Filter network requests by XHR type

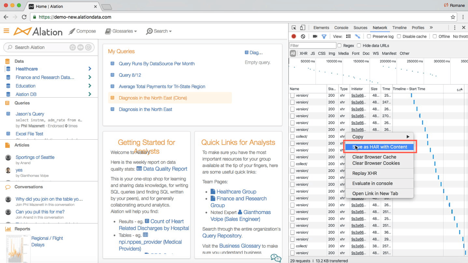303,53
